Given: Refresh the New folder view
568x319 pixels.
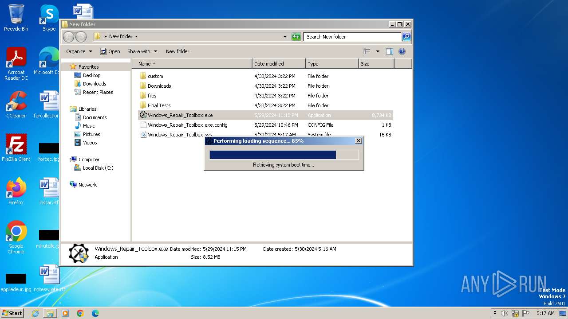Looking at the screenshot, I should pyautogui.click(x=296, y=37).
